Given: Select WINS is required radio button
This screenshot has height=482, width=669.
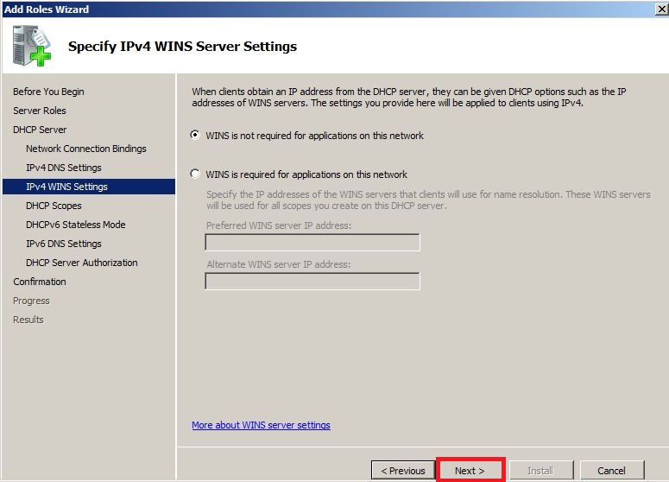Looking at the screenshot, I should [195, 174].
